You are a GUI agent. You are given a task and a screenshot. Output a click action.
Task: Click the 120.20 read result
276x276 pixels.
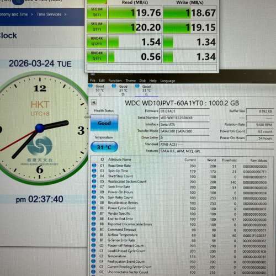tap(135, 27)
